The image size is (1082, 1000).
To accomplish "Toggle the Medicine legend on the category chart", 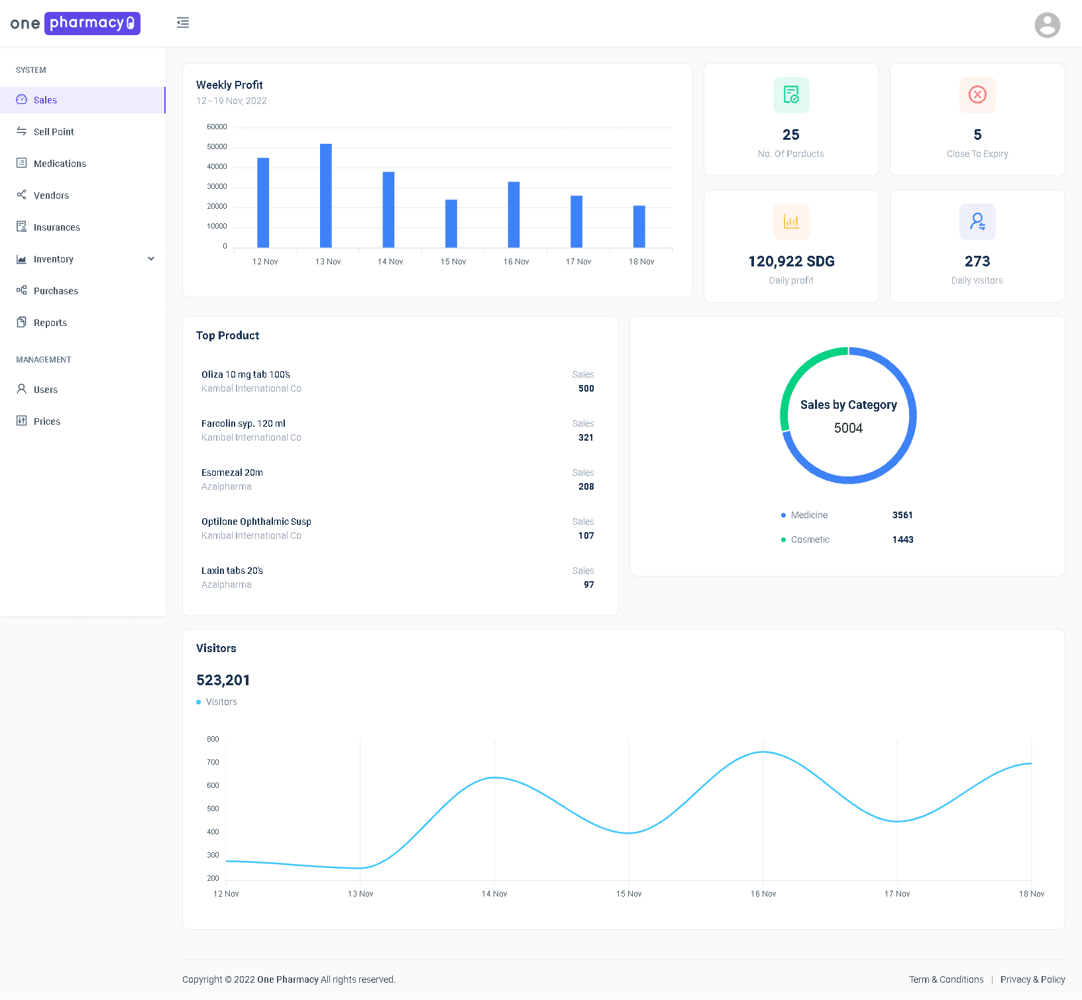I will pos(808,515).
